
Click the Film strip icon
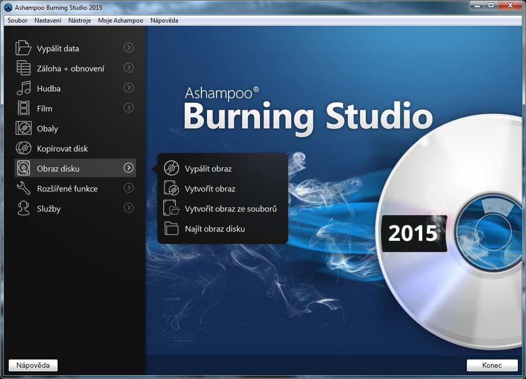(24, 108)
